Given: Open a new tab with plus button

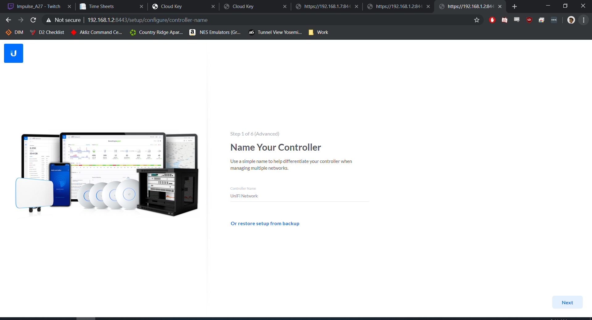Looking at the screenshot, I should 514,6.
